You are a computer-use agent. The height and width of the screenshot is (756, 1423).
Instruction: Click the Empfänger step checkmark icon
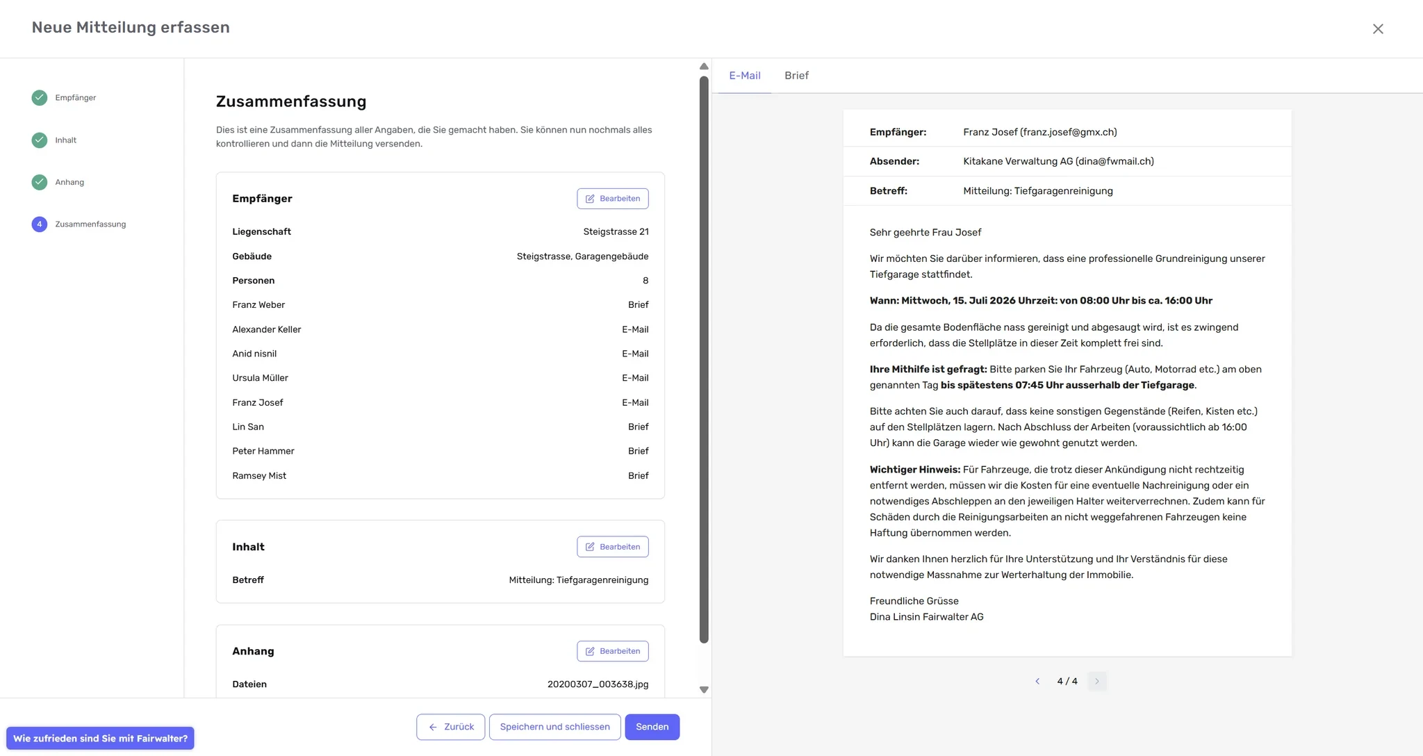40,98
